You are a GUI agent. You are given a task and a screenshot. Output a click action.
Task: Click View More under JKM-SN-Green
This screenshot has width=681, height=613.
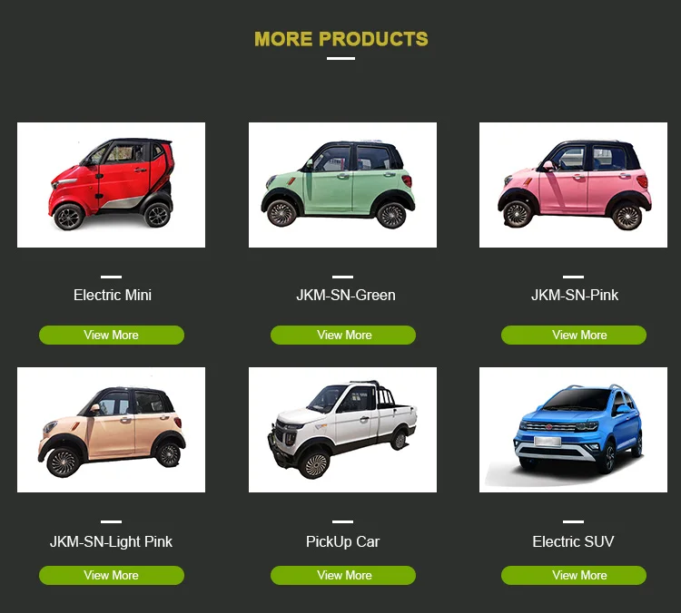(343, 335)
